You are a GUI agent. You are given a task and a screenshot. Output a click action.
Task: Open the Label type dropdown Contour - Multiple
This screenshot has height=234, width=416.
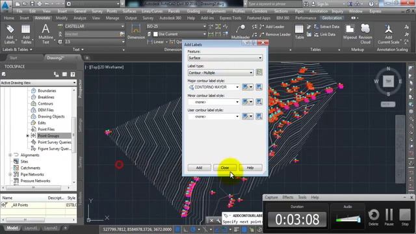(220, 72)
